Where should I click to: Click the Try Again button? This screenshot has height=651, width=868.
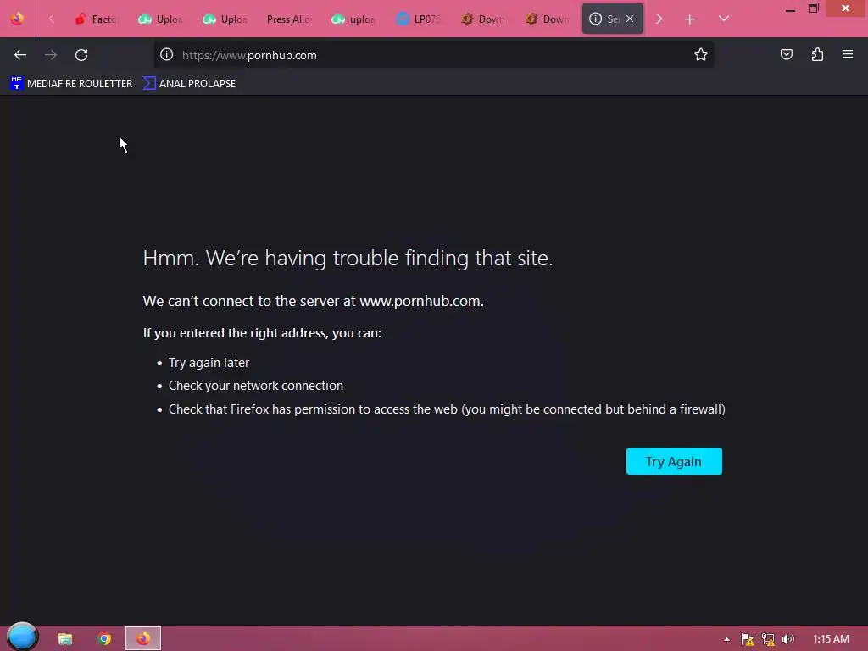[x=674, y=461]
